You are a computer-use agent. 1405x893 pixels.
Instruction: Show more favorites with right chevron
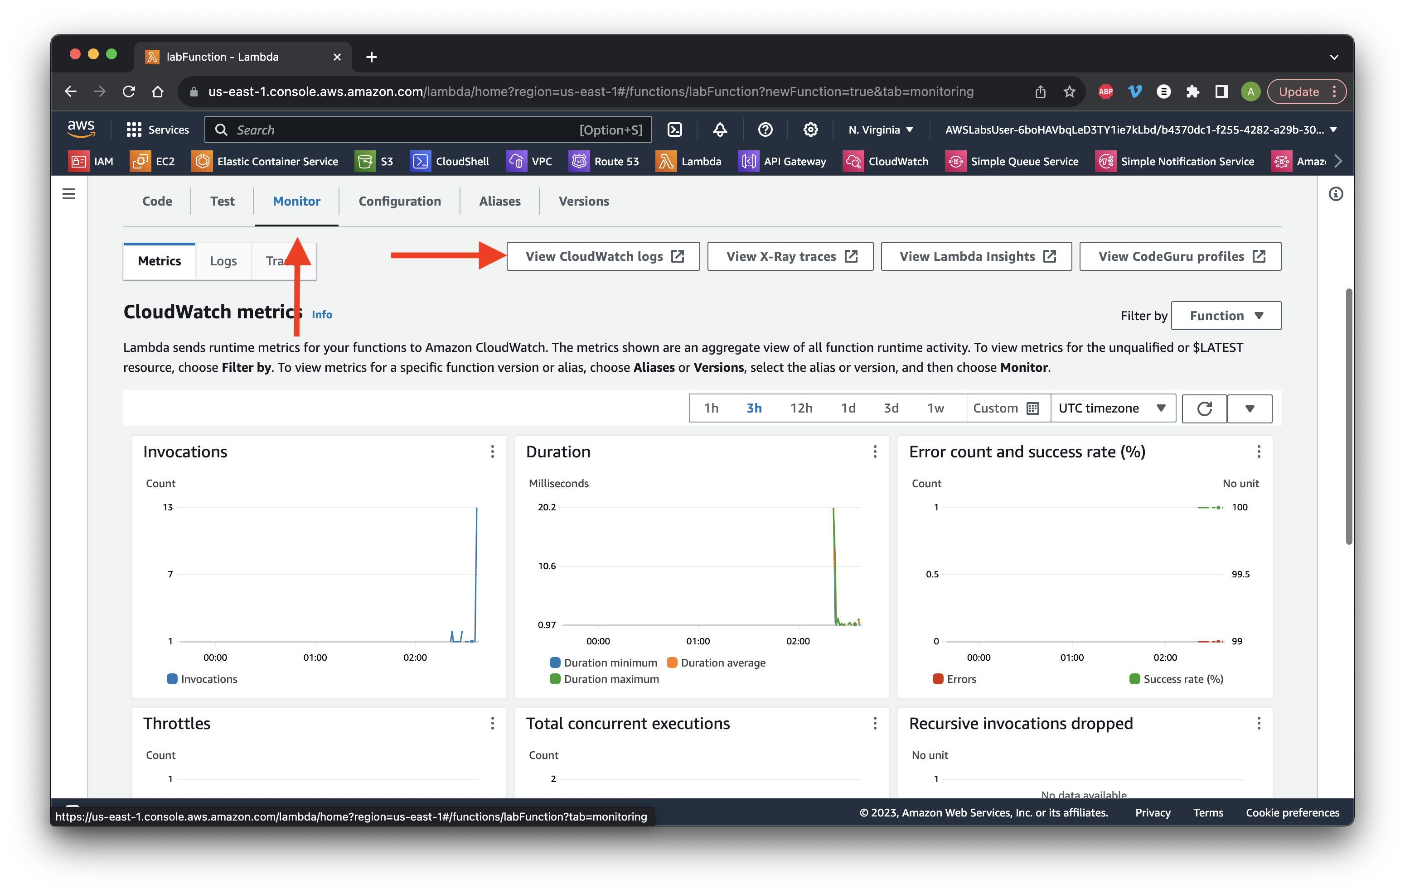coord(1338,161)
